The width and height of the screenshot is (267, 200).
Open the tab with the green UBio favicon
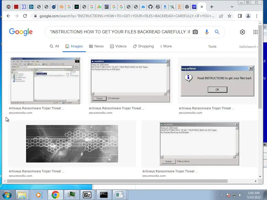pyautogui.click(x=99, y=7)
